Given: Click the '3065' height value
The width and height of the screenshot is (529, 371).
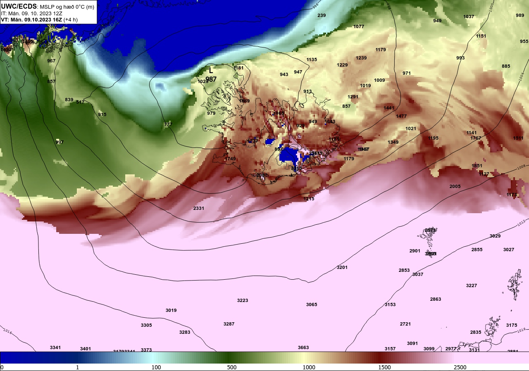Looking at the screenshot, I should tap(312, 304).
